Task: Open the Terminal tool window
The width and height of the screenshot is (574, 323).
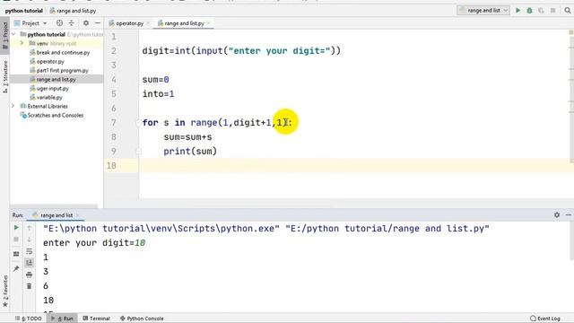Action: tap(96, 319)
